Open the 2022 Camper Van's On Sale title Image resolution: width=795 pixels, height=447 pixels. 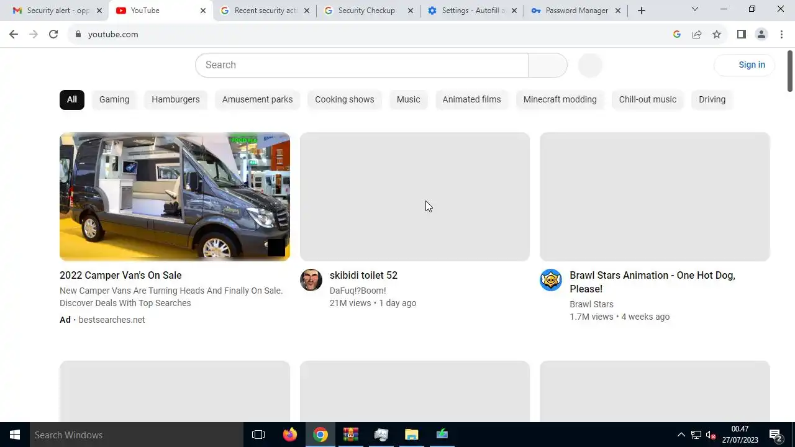[120, 275]
